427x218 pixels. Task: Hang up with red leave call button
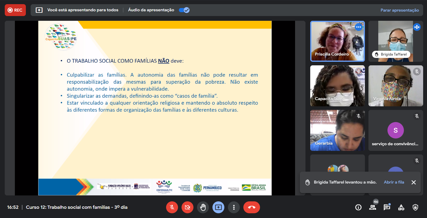pos(251,207)
